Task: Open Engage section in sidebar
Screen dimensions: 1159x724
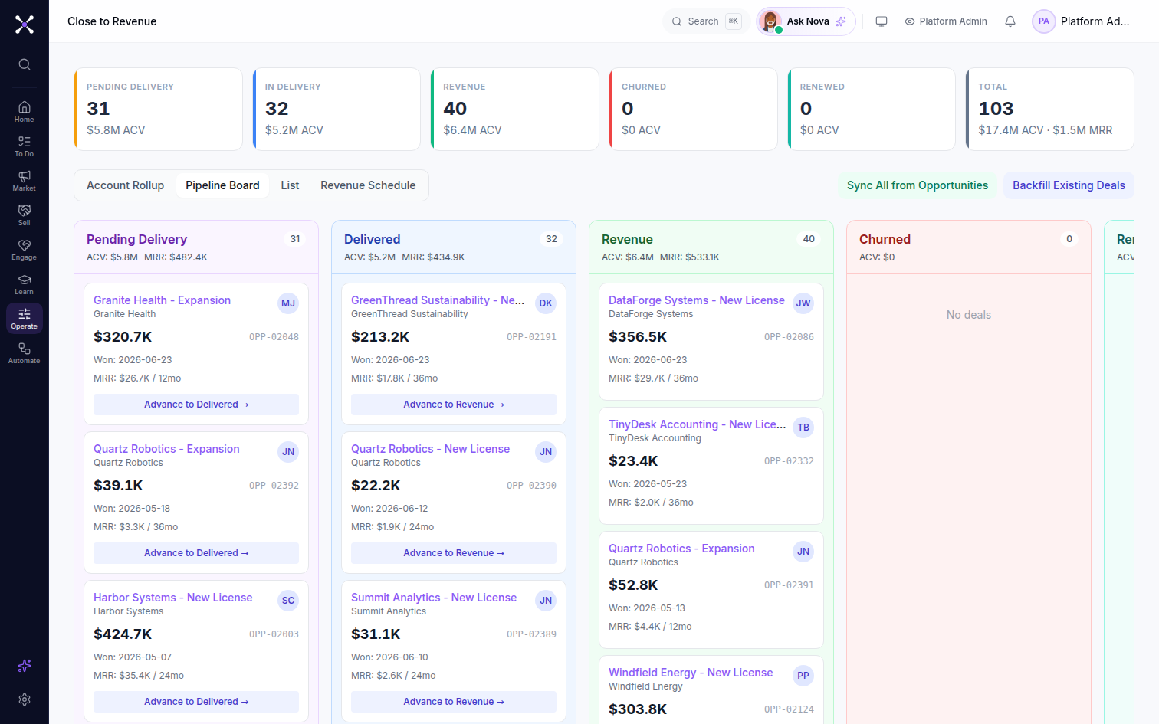Action: 25,250
